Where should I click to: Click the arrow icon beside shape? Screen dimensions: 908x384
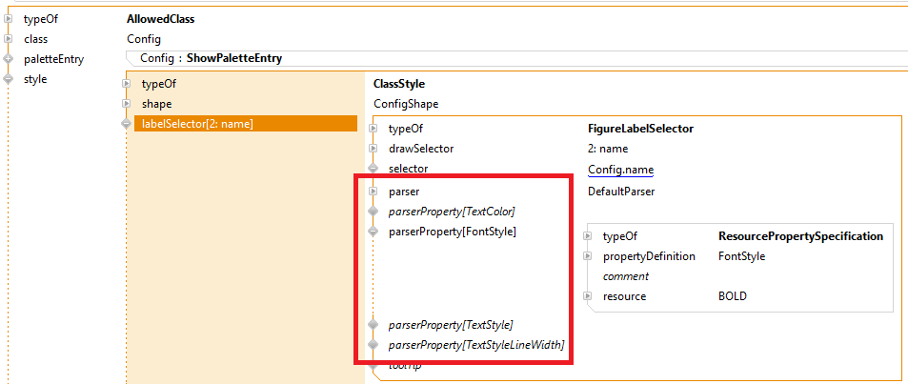click(126, 104)
